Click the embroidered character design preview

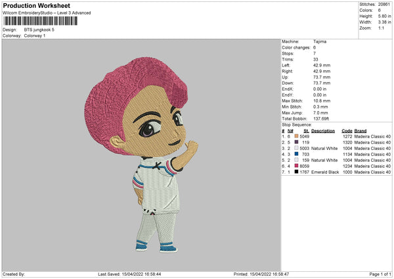click(141, 155)
